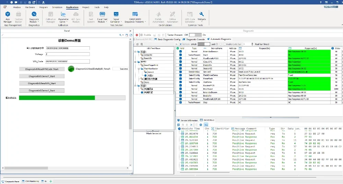Adjust the cyclic run count stepper
The image size is (343, 184).
coord(252,44)
